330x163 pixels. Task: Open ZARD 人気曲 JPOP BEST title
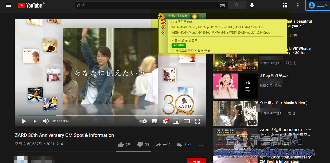tap(285, 132)
